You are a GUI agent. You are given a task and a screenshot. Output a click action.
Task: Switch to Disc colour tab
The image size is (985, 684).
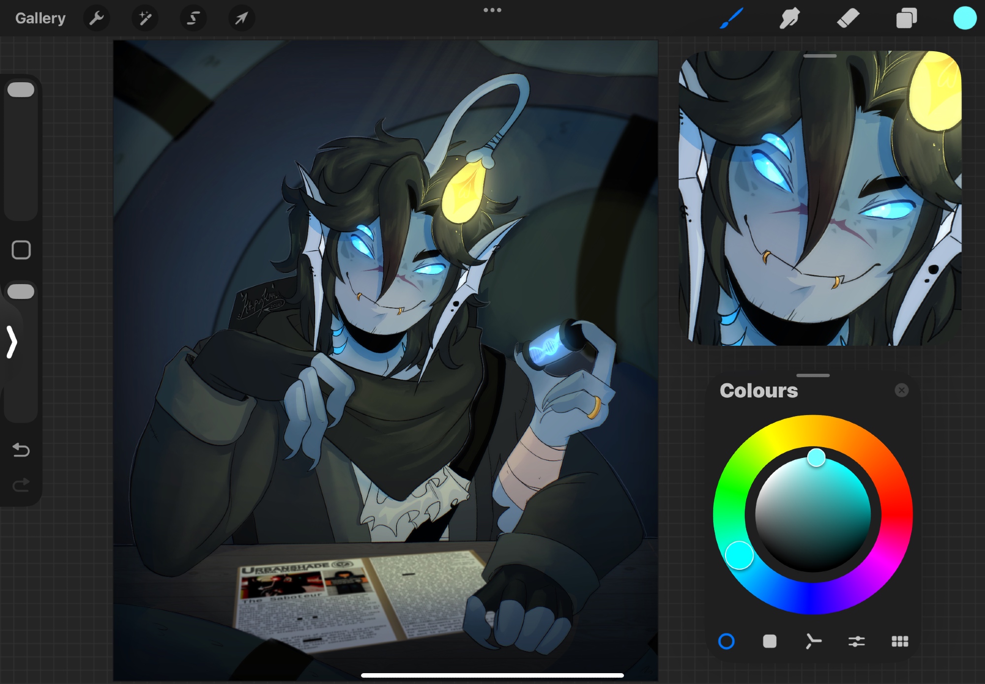pyautogui.click(x=726, y=641)
